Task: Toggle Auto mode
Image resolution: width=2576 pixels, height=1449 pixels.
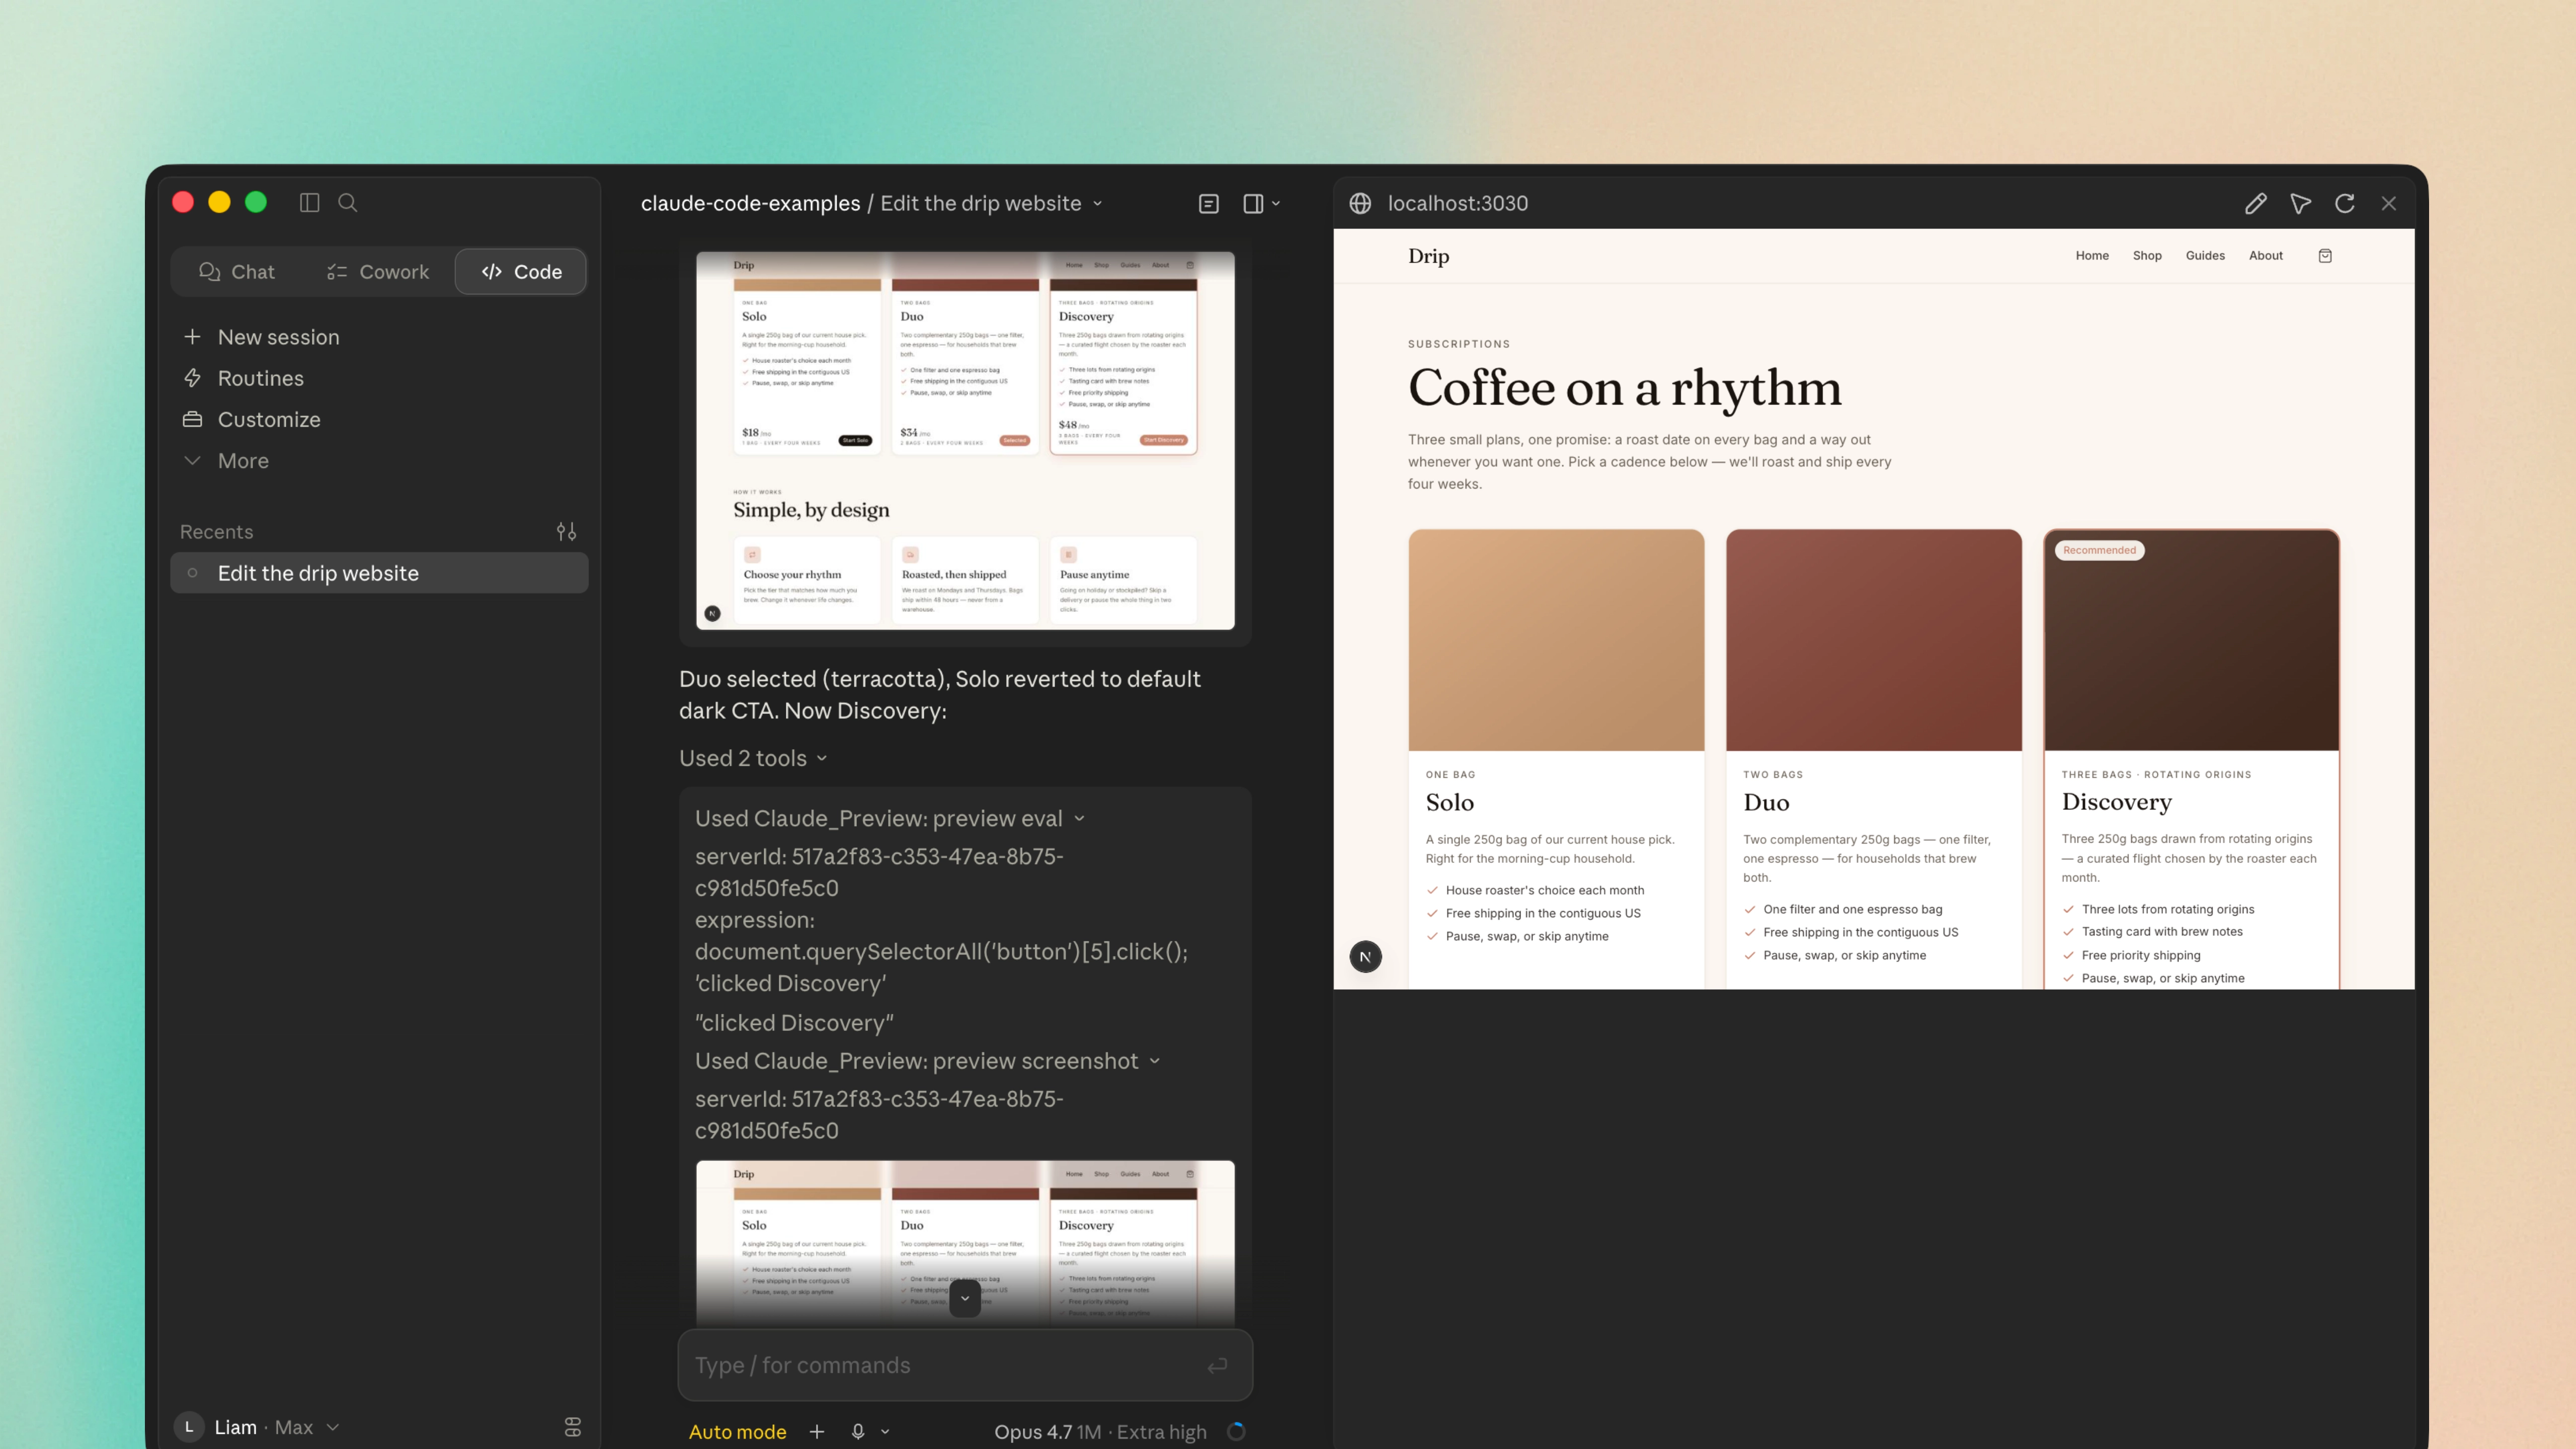Action: tap(737, 1432)
